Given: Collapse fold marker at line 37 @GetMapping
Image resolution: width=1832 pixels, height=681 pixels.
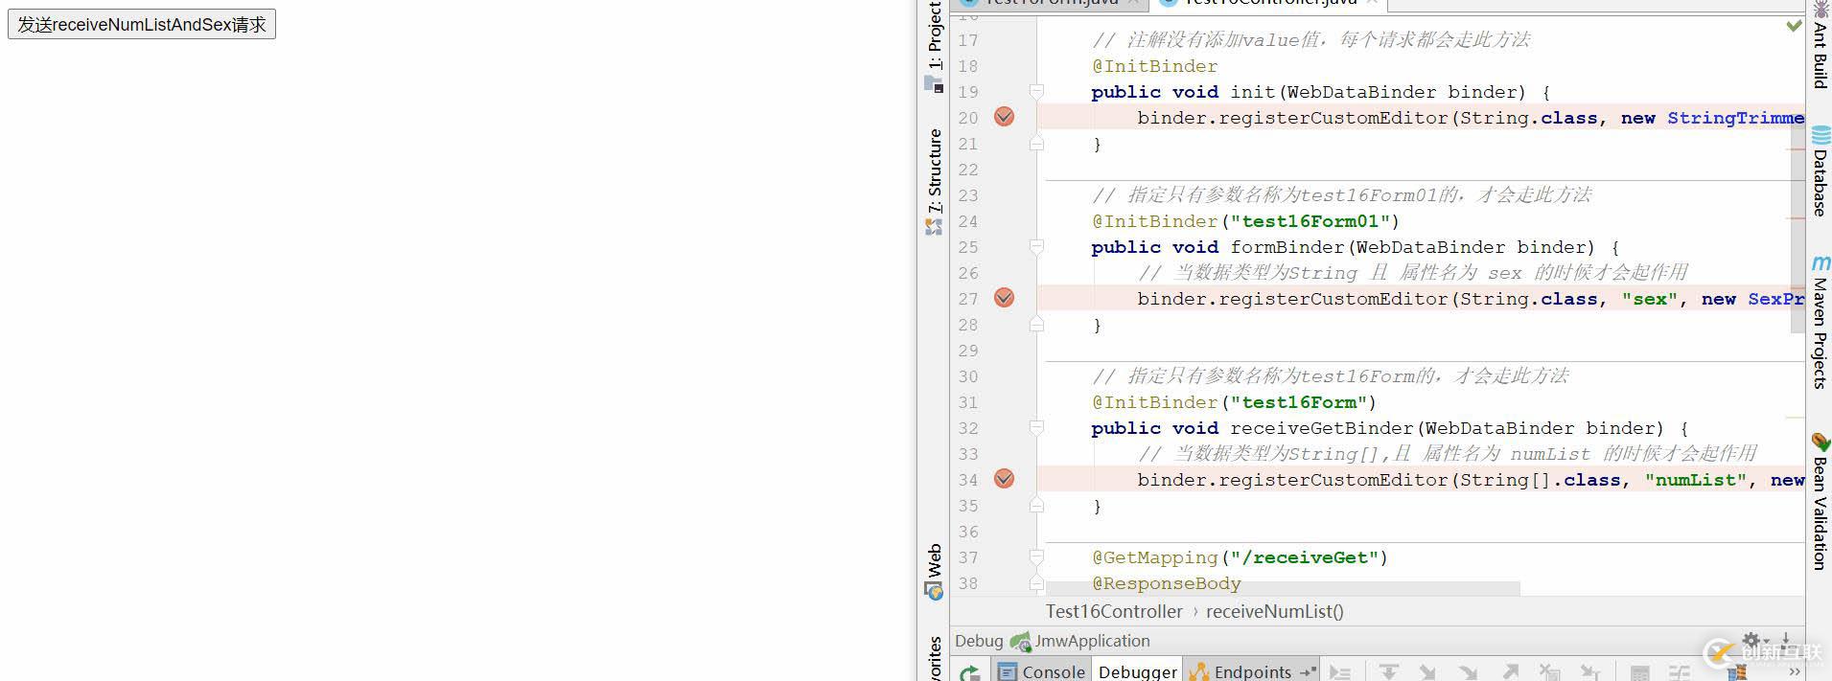Looking at the screenshot, I should 1036,557.
